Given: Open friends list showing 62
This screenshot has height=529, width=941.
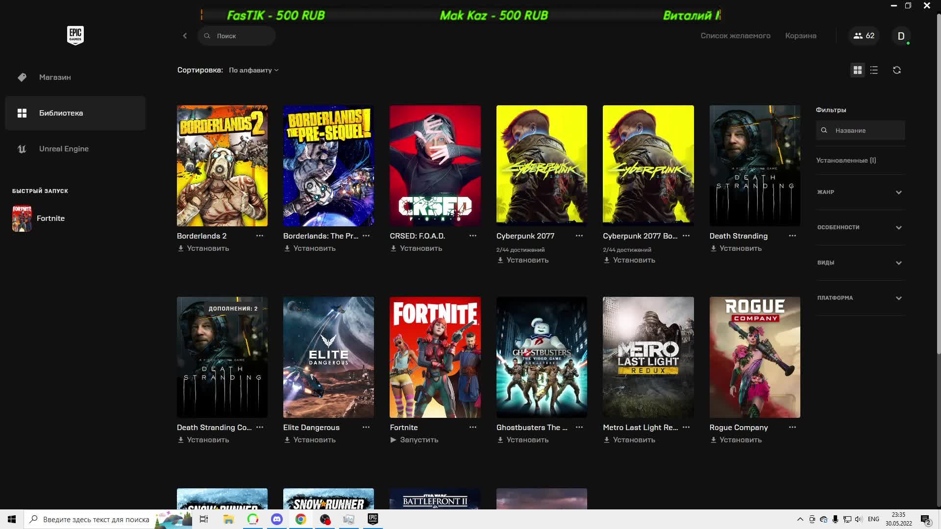Looking at the screenshot, I should (x=864, y=36).
